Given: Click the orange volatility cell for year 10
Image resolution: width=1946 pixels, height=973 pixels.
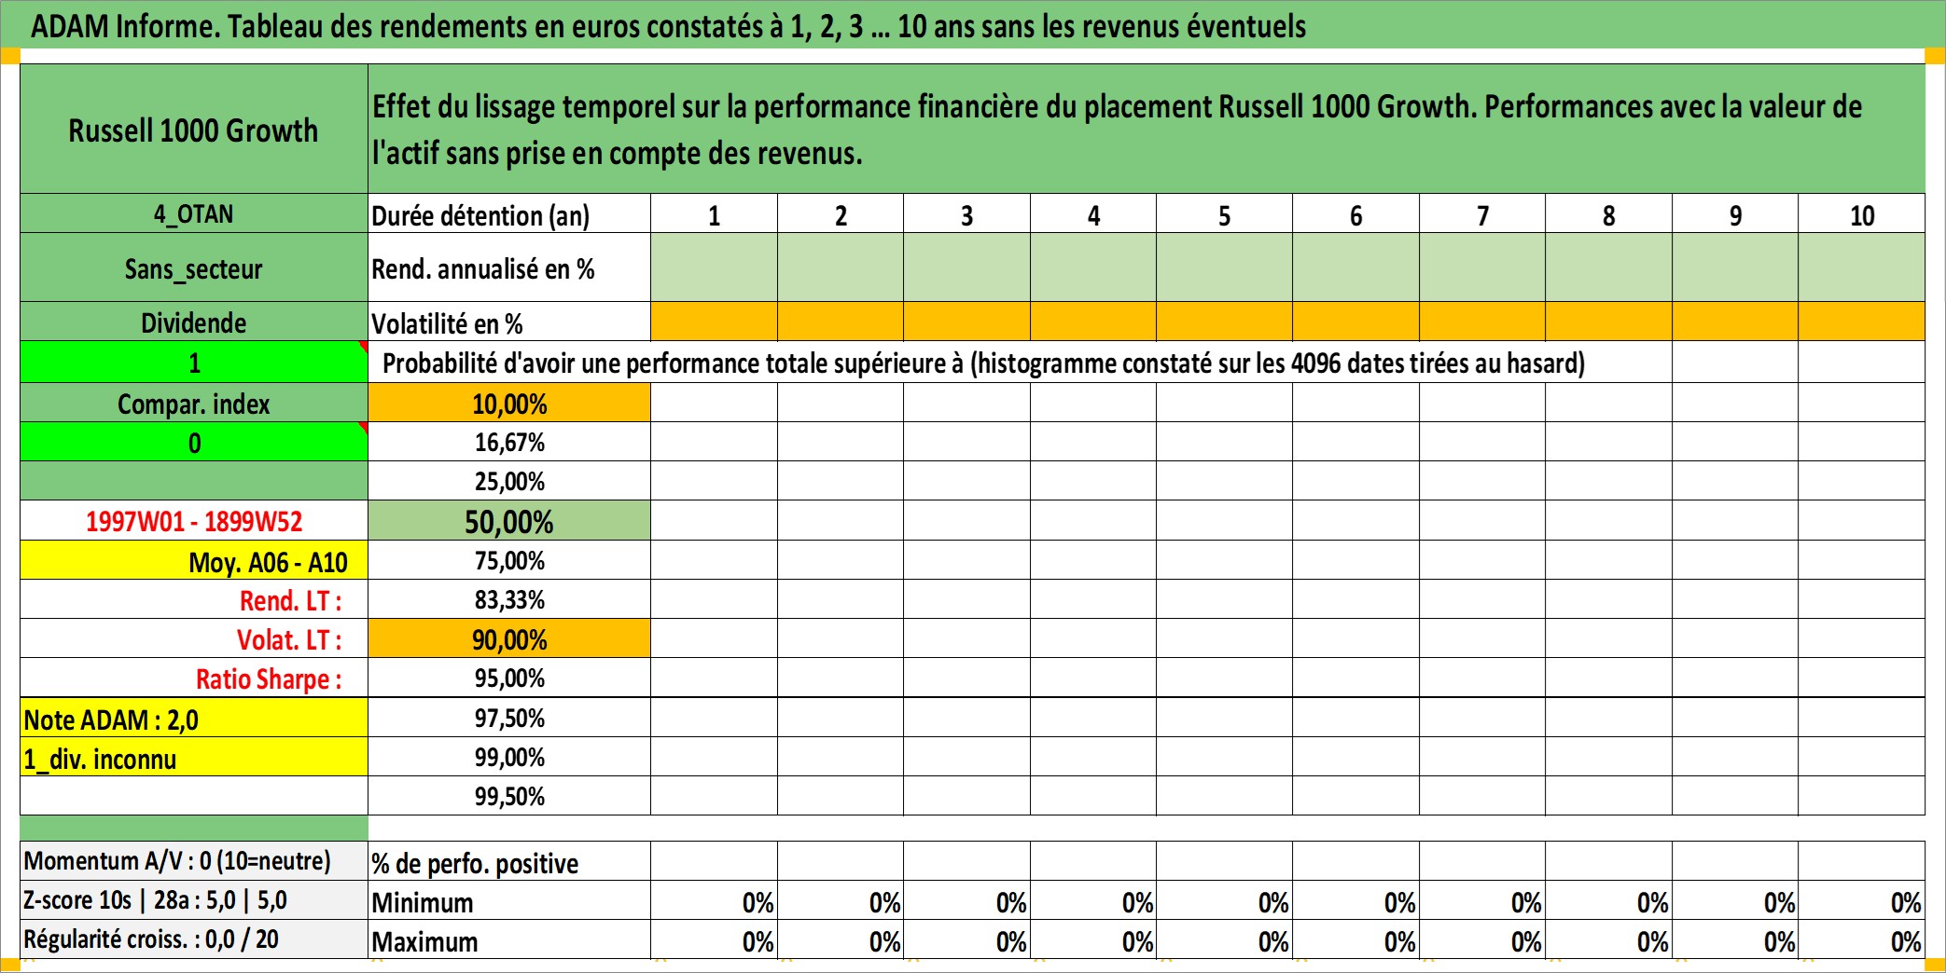Looking at the screenshot, I should (1862, 322).
